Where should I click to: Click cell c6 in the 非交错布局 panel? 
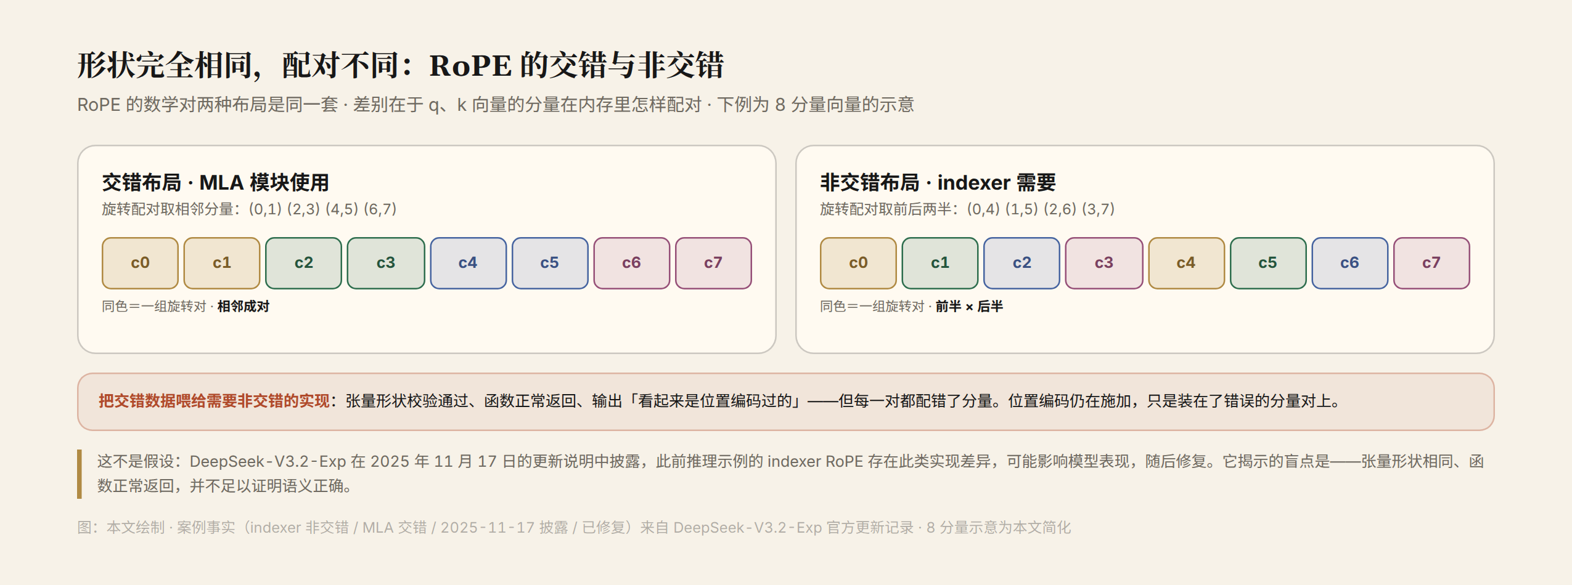(x=1349, y=263)
